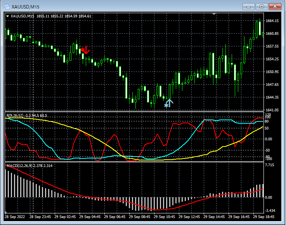286x225 pixels.
Task: Click the XAUUSD,M15 chart window icon
Action: pos(7,7)
